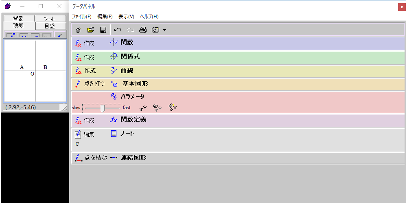Click the bomb-with-paw-prints clear icon
This screenshot has width=407, height=203.
173,108
